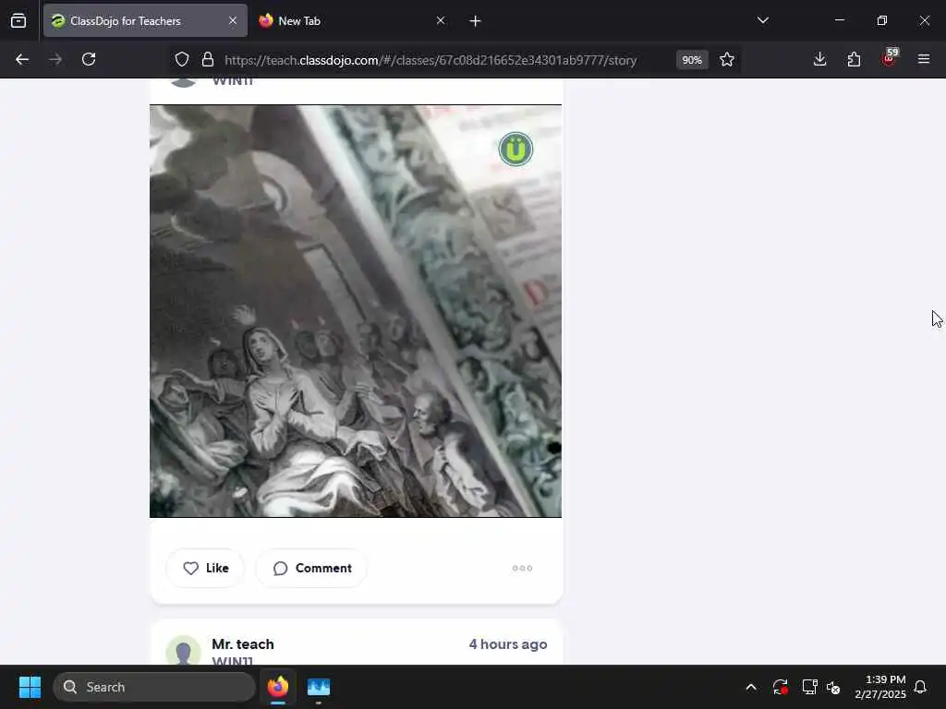Image resolution: width=946 pixels, height=709 pixels.
Task: Open network display tray icon
Action: point(809,687)
